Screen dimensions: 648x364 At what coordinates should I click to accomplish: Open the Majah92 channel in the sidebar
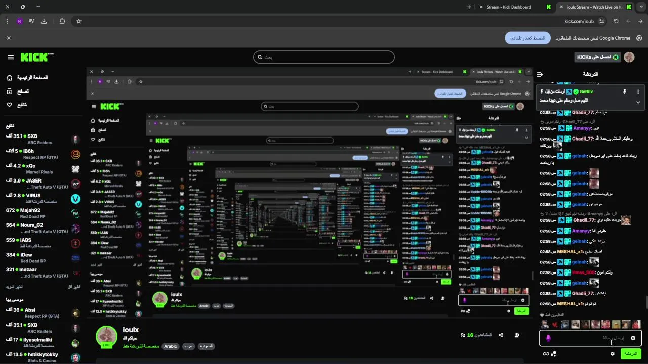43,213
